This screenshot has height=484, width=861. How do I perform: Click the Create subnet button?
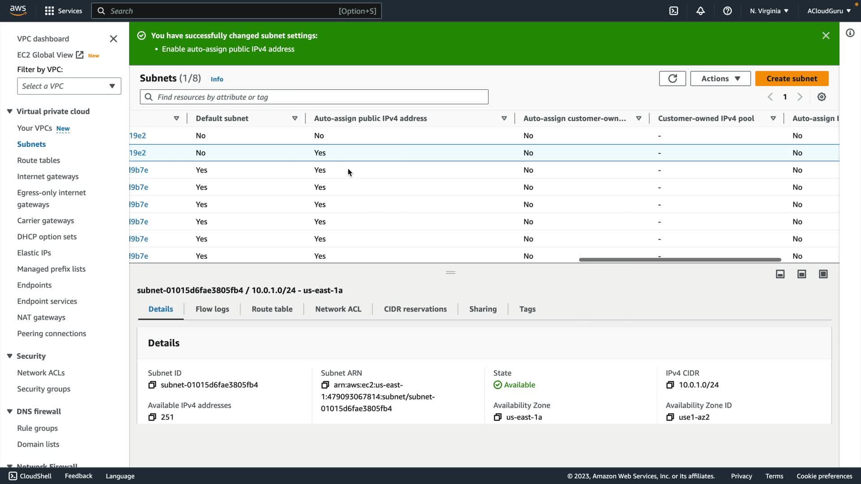791,78
